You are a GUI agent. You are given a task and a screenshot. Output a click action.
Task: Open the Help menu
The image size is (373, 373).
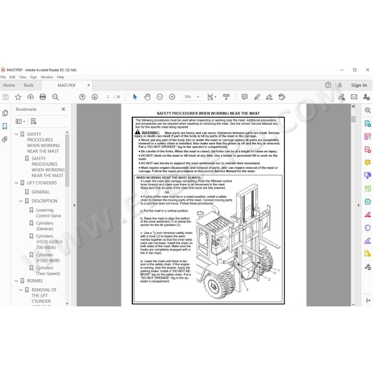click(61, 77)
